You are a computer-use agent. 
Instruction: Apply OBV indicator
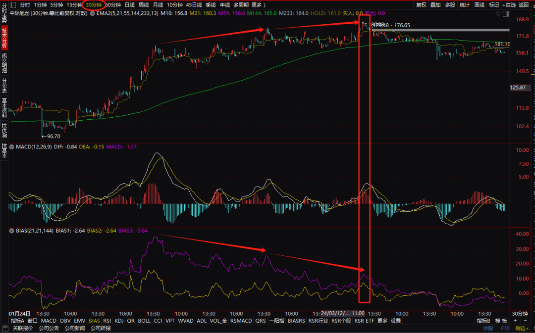[65, 321]
